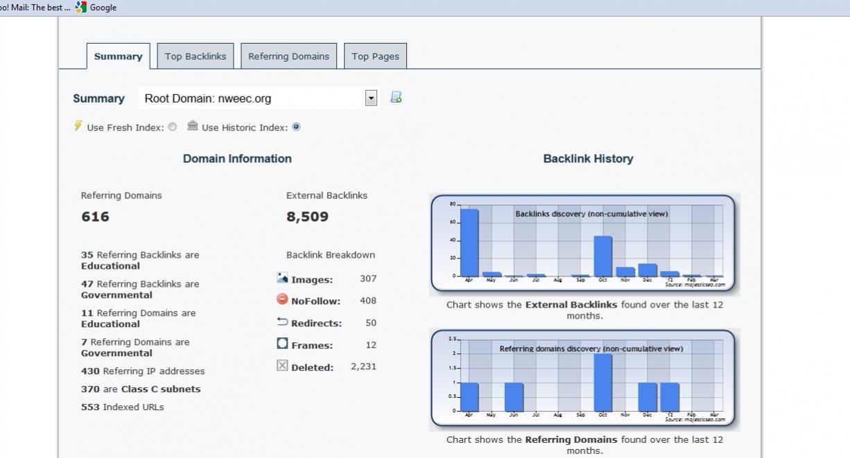The height and width of the screenshot is (458, 850).
Task: Select the Summary tab
Action: (118, 57)
